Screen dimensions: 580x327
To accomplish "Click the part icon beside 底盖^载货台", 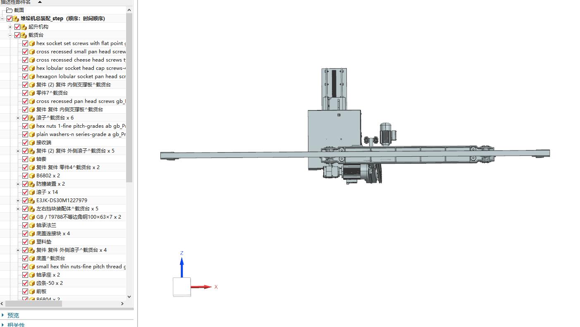I will (x=32, y=258).
